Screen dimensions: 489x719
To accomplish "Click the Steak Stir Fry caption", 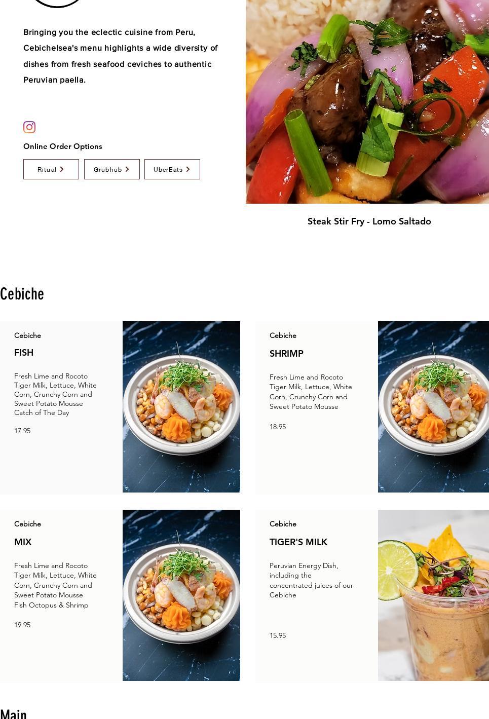I will 369,221.
